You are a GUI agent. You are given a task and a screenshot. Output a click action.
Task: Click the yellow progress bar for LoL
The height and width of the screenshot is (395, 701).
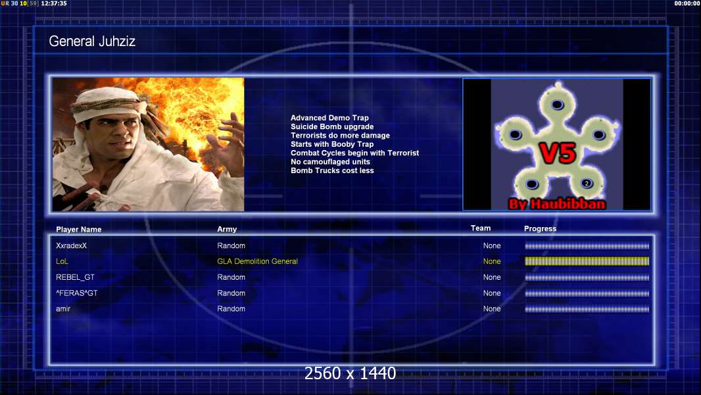587,261
